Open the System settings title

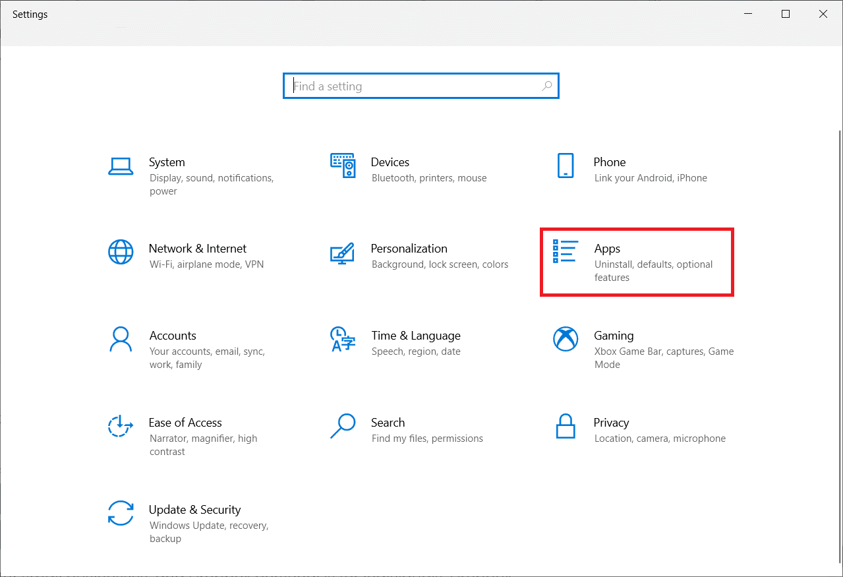click(167, 162)
